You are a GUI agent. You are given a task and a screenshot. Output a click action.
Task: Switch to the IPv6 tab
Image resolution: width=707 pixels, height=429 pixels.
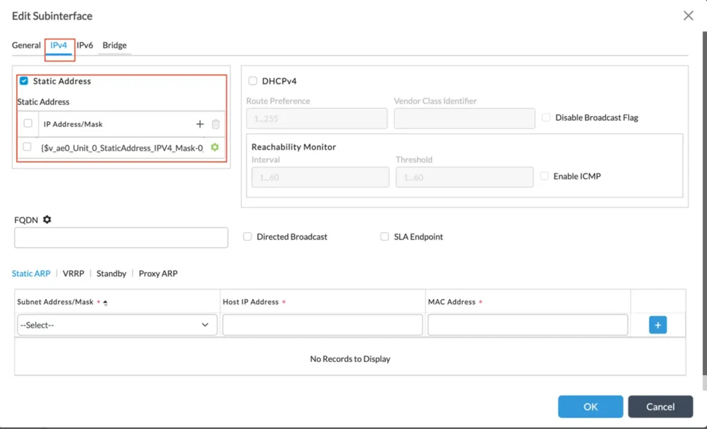click(85, 46)
